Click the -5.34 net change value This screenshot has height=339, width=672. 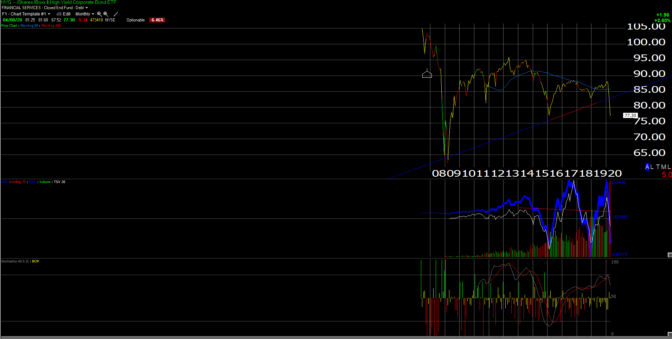83,20
